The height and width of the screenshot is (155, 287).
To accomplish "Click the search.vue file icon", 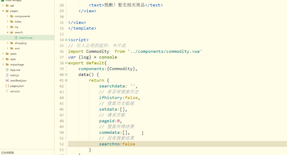I will [x=16, y=38].
